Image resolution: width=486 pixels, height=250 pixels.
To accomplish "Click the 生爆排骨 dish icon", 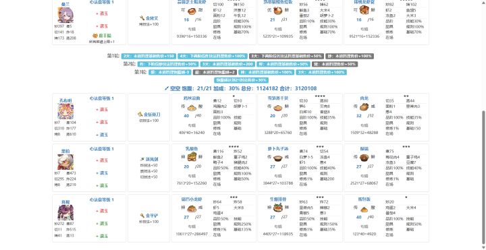I will tap(277, 208).
